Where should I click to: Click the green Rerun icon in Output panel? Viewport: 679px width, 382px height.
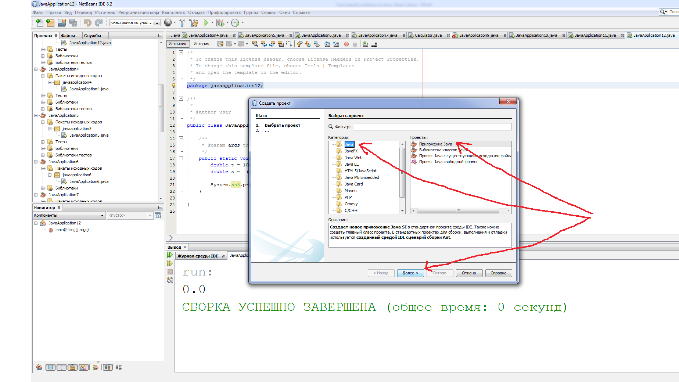(x=170, y=255)
